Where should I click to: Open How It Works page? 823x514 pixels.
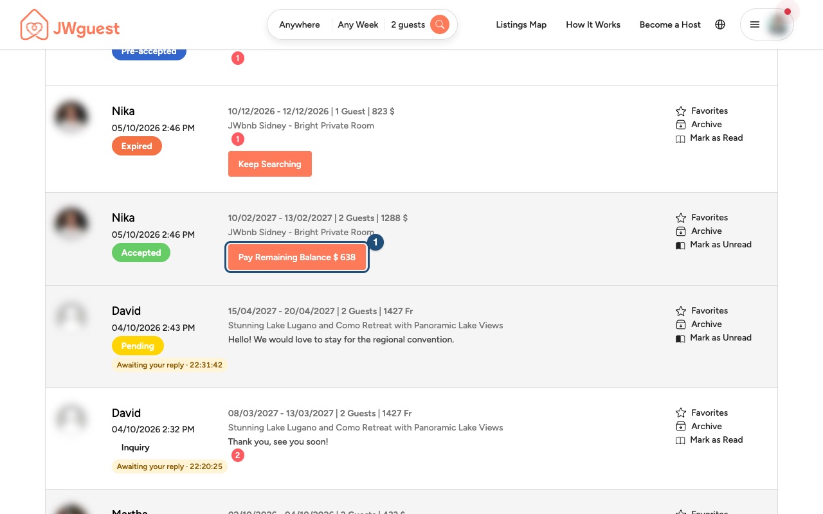click(593, 24)
